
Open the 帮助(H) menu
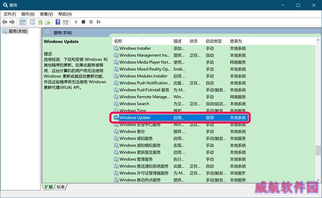tap(65, 14)
